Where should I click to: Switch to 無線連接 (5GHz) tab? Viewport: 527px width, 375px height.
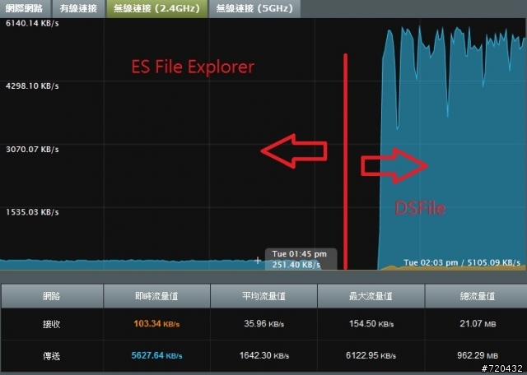[x=254, y=8]
